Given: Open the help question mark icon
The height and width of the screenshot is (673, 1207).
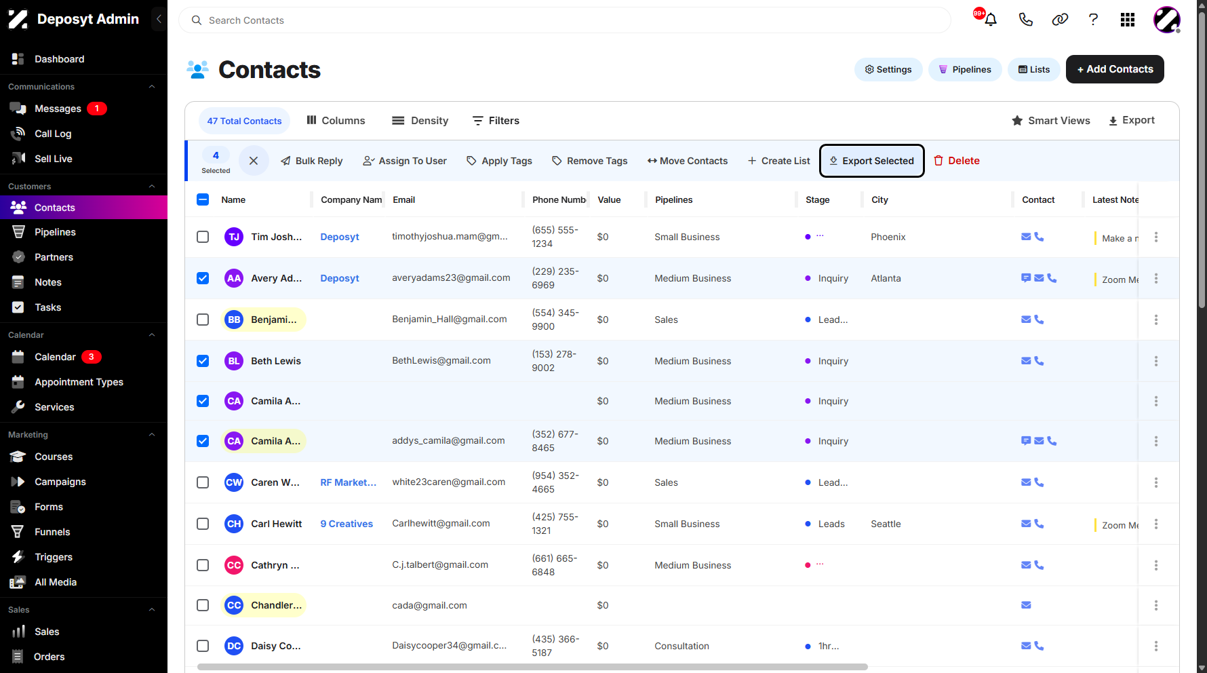Looking at the screenshot, I should (x=1093, y=20).
